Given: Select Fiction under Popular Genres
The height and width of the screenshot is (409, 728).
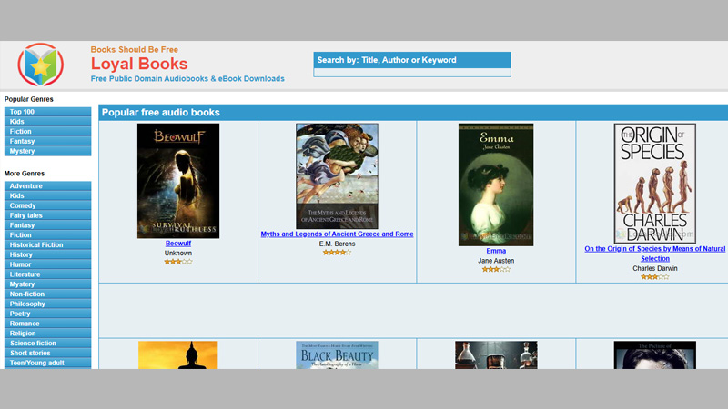Looking at the screenshot, I should 48,131.
